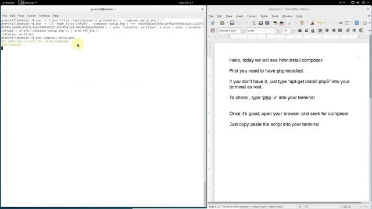Click the Paste icon in Writer toolbar
This screenshot has width=372, height=209.
click(x=302, y=23)
